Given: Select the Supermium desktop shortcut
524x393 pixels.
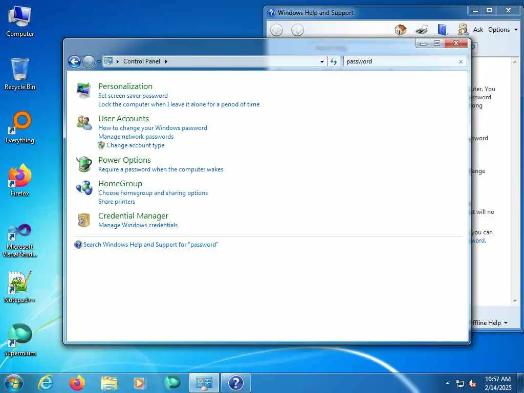Looking at the screenshot, I should (20, 340).
